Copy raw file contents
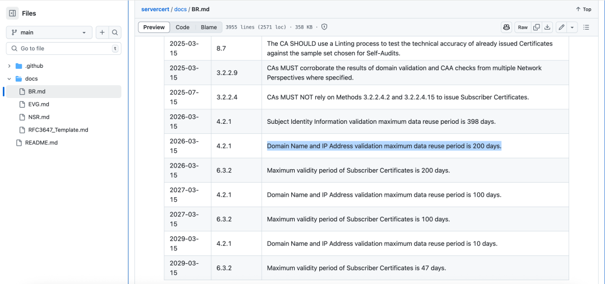The width and height of the screenshot is (605, 284). (x=537, y=27)
